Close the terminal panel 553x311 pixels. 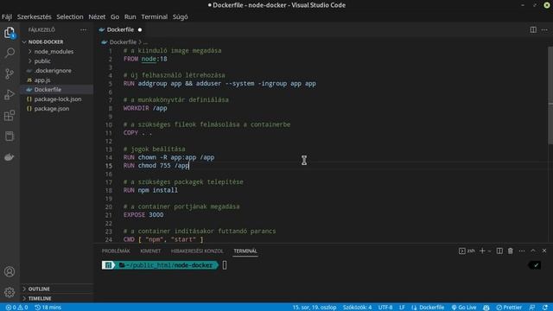tap(544, 251)
